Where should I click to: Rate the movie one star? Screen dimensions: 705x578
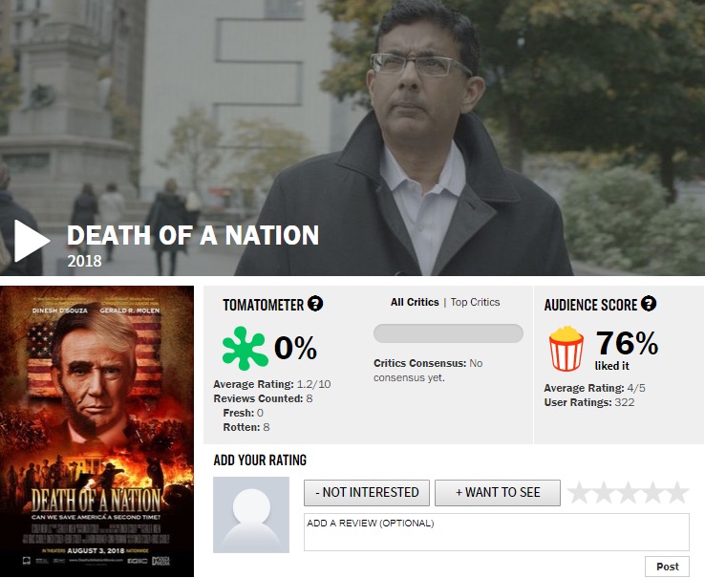pos(579,493)
